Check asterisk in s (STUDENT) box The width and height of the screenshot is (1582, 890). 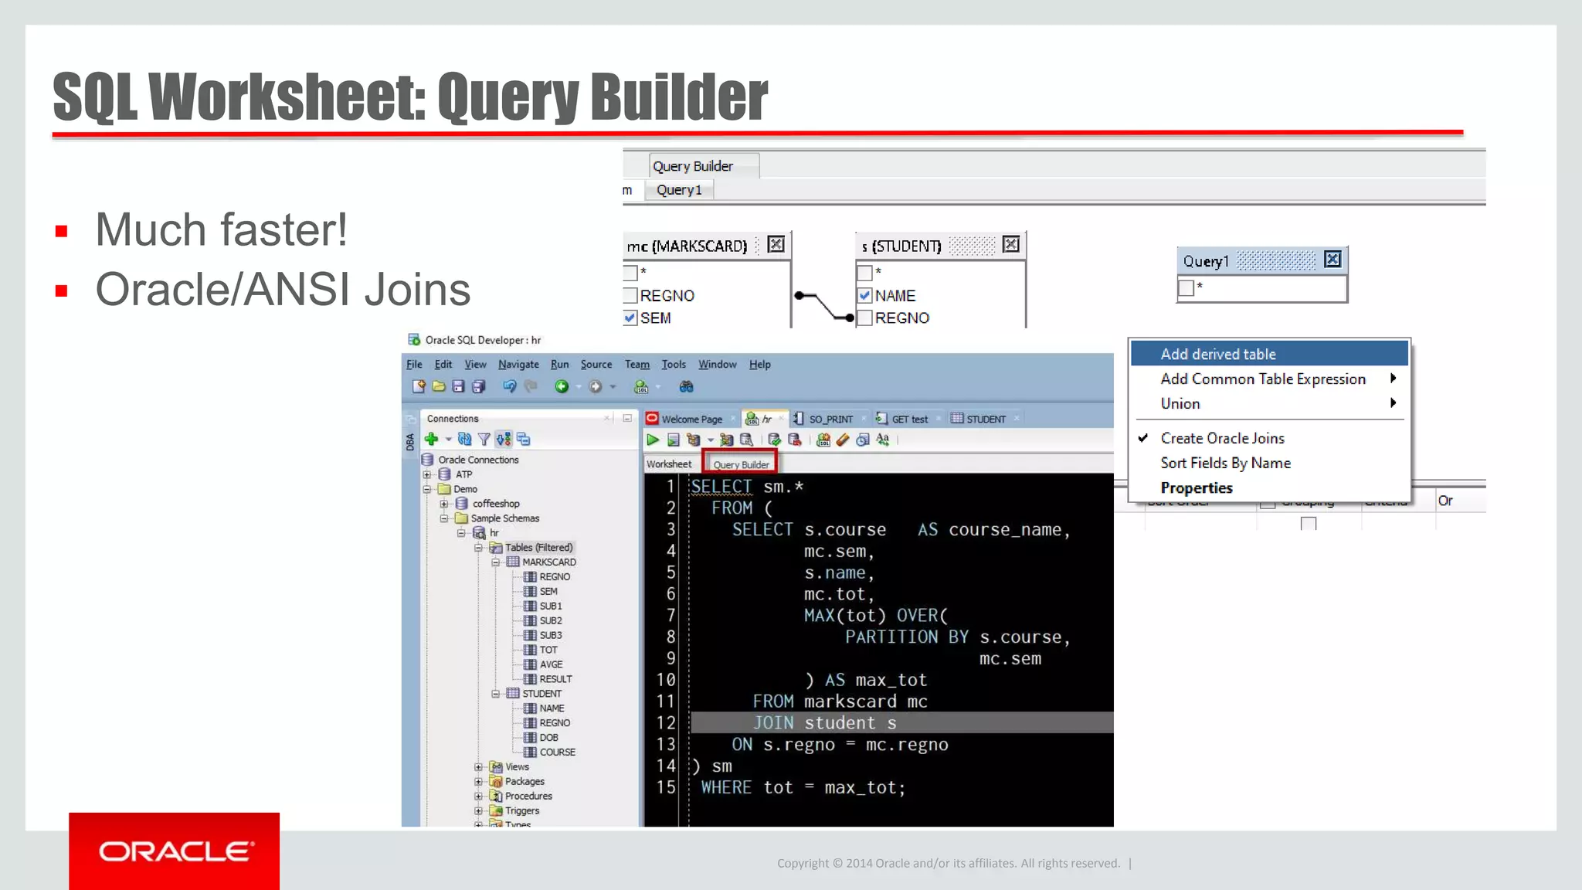coord(865,273)
